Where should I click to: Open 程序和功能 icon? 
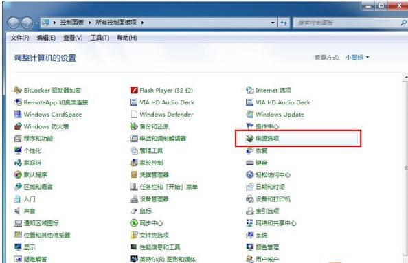click(x=18, y=139)
